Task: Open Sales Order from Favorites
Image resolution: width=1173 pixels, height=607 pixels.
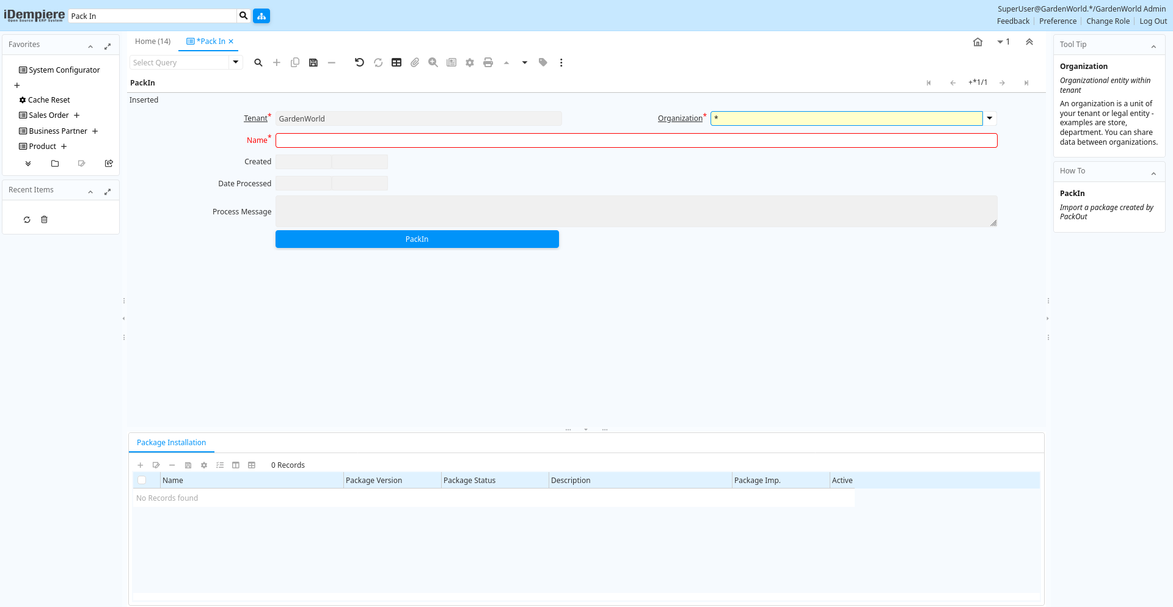Action: (x=49, y=115)
